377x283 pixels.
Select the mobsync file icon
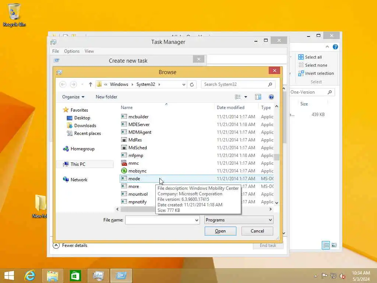[124, 171]
